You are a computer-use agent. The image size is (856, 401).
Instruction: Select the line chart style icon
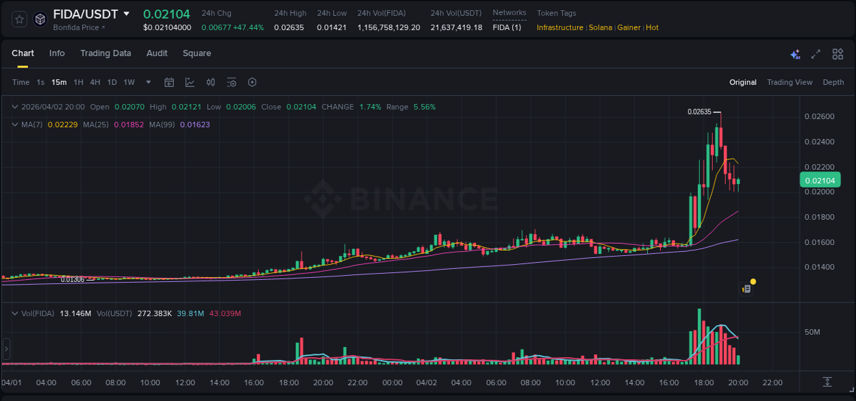188,82
